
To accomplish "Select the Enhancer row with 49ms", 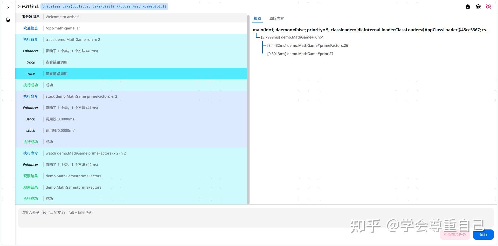I will (131, 51).
